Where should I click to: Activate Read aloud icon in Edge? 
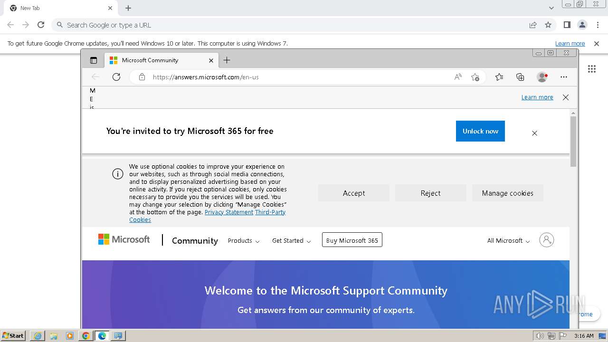(458, 77)
